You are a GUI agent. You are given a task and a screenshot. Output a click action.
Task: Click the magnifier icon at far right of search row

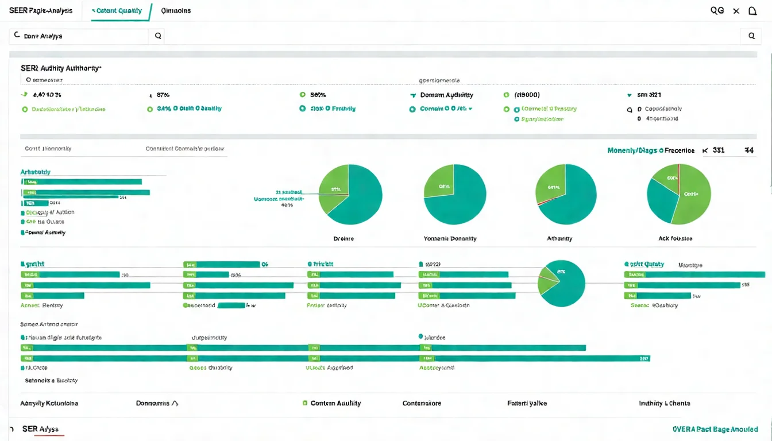pyautogui.click(x=751, y=36)
